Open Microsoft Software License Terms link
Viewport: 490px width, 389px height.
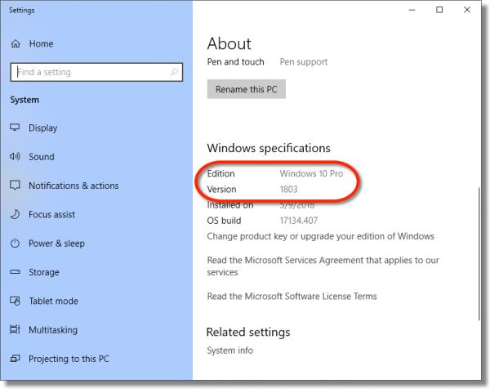tap(292, 296)
